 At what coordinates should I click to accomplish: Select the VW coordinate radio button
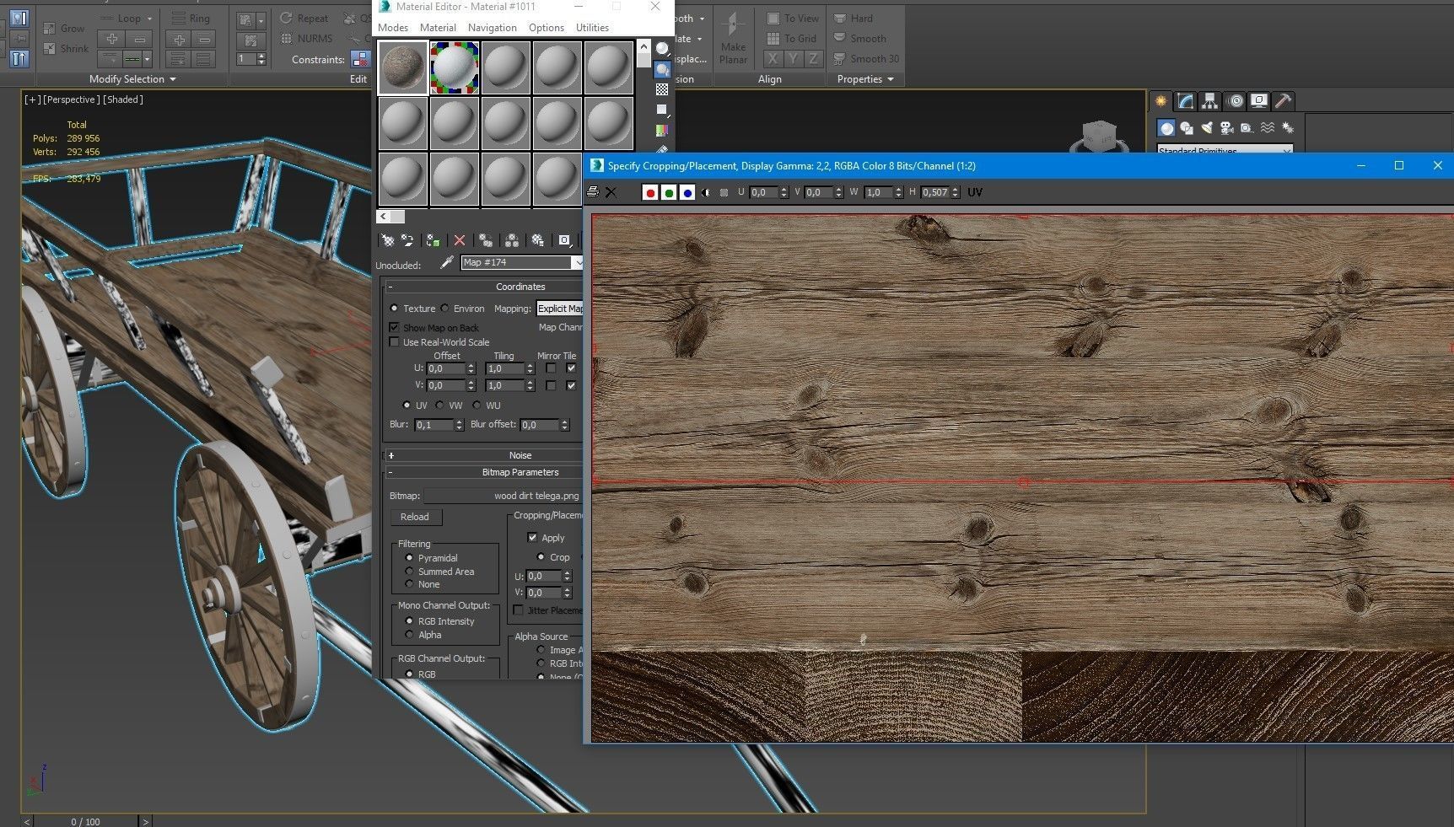pos(439,405)
